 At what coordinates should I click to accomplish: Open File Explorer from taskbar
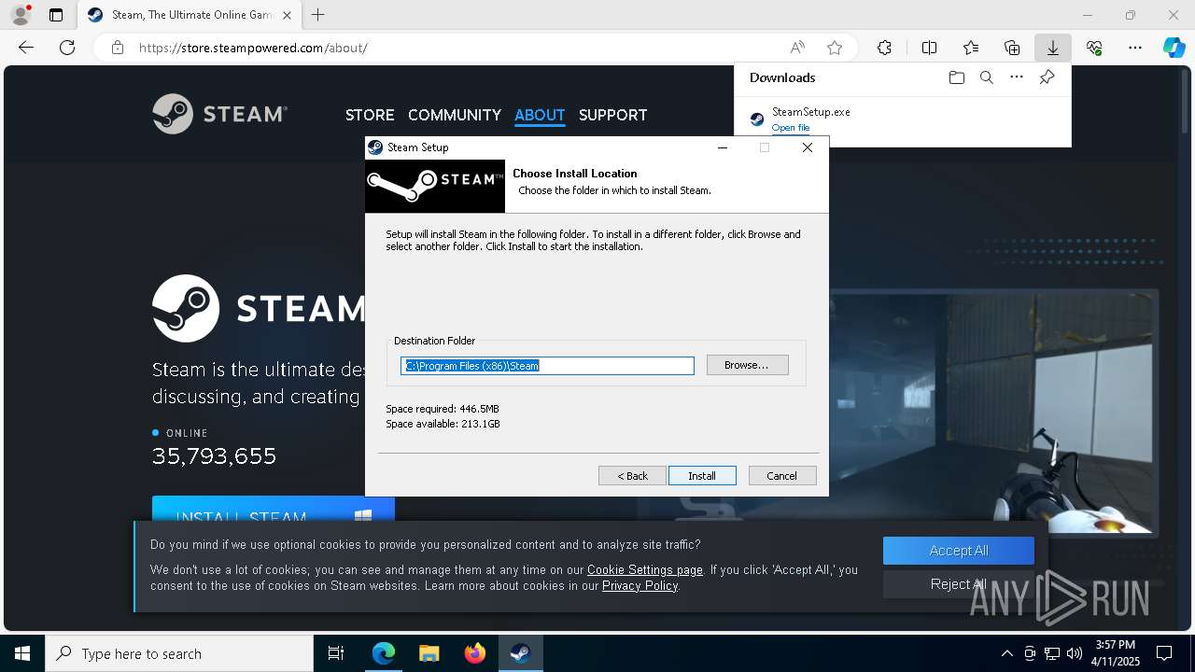point(429,653)
